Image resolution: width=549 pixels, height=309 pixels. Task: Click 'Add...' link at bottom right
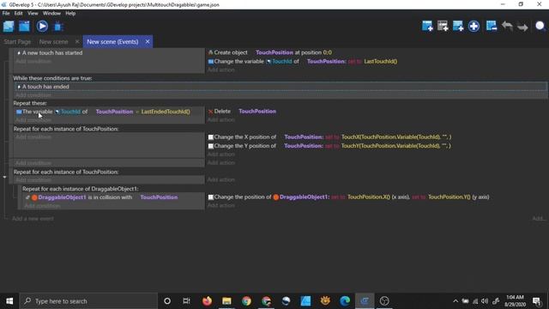[x=539, y=219]
